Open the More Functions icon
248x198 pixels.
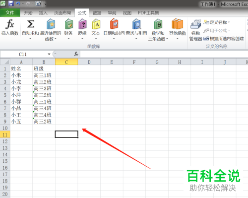coord(178,24)
